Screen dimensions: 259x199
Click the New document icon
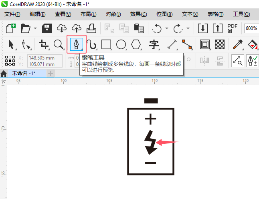(x=11, y=28)
